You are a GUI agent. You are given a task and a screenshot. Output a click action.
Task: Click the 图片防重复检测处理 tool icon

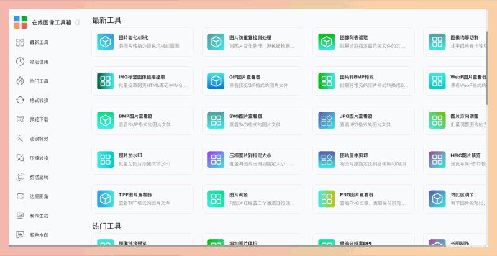[216, 42]
